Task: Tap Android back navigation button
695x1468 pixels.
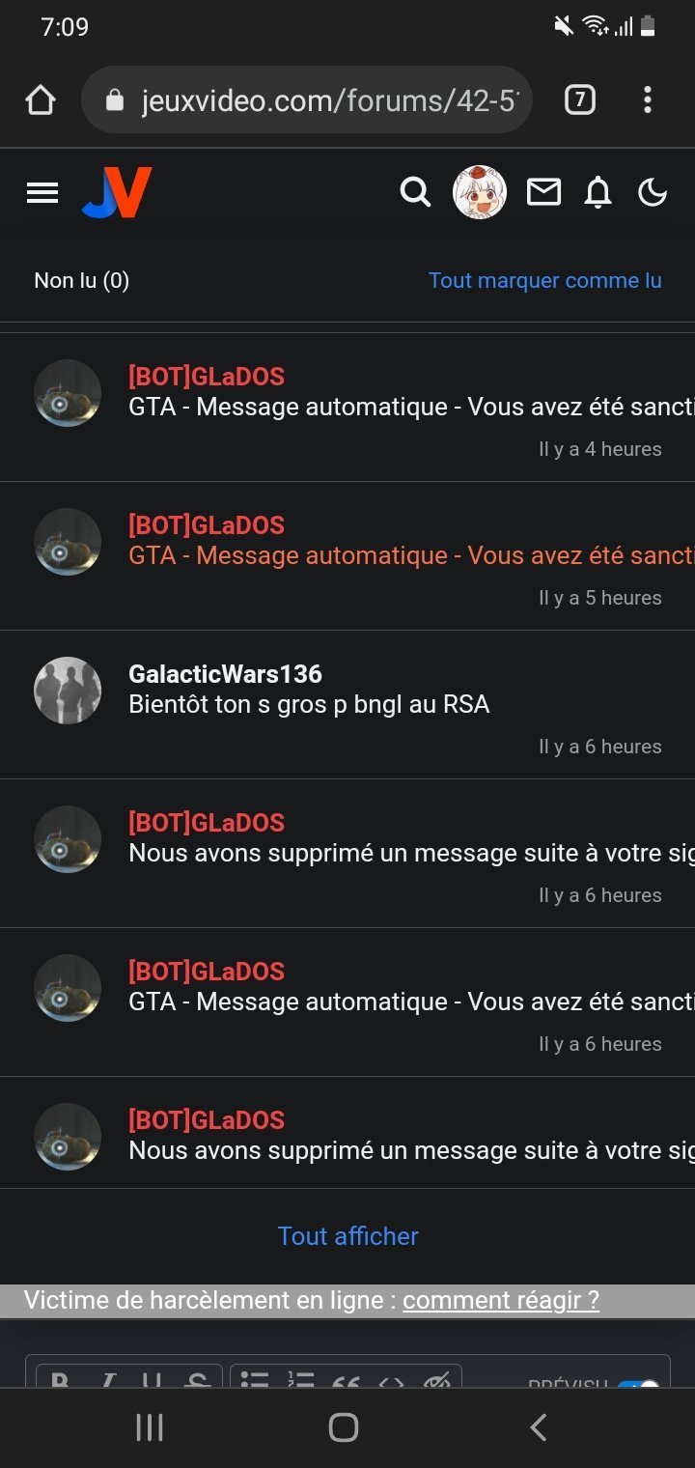Action: [x=539, y=1427]
